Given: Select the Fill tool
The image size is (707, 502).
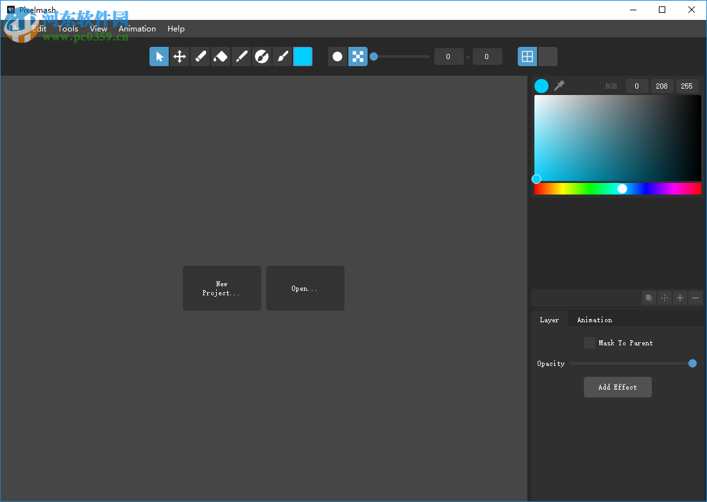Looking at the screenshot, I should pos(262,56).
